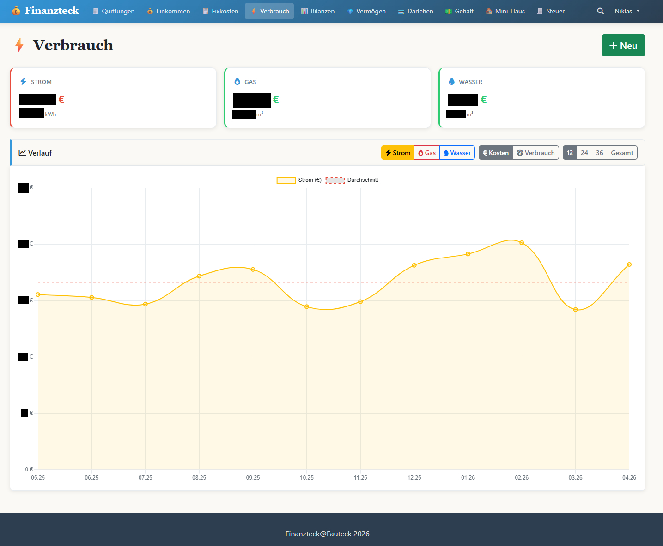The height and width of the screenshot is (546, 663).
Task: Open the search magnifier icon in navbar
Action: click(x=600, y=11)
